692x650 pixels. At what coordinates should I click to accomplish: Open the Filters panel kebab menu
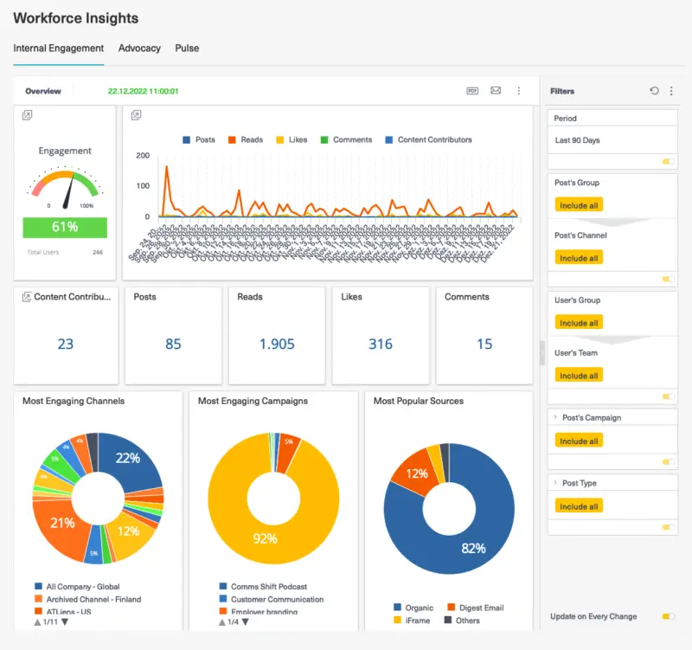(671, 91)
